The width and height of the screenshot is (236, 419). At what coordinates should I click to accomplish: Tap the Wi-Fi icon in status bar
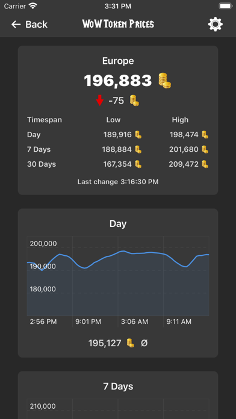pos(33,6)
